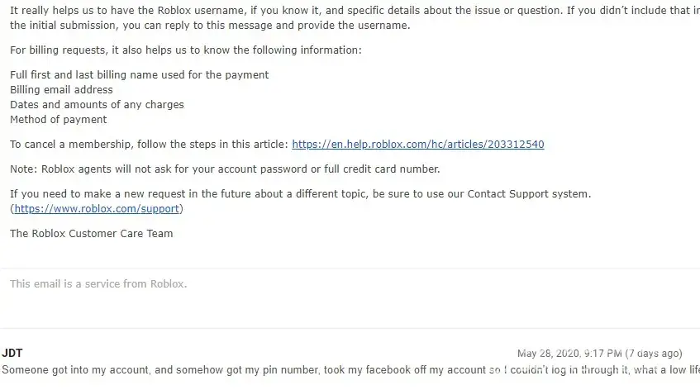Click the 'Note: Roblox agents will not ask' sentence
This screenshot has height=390, width=700.
[225, 169]
